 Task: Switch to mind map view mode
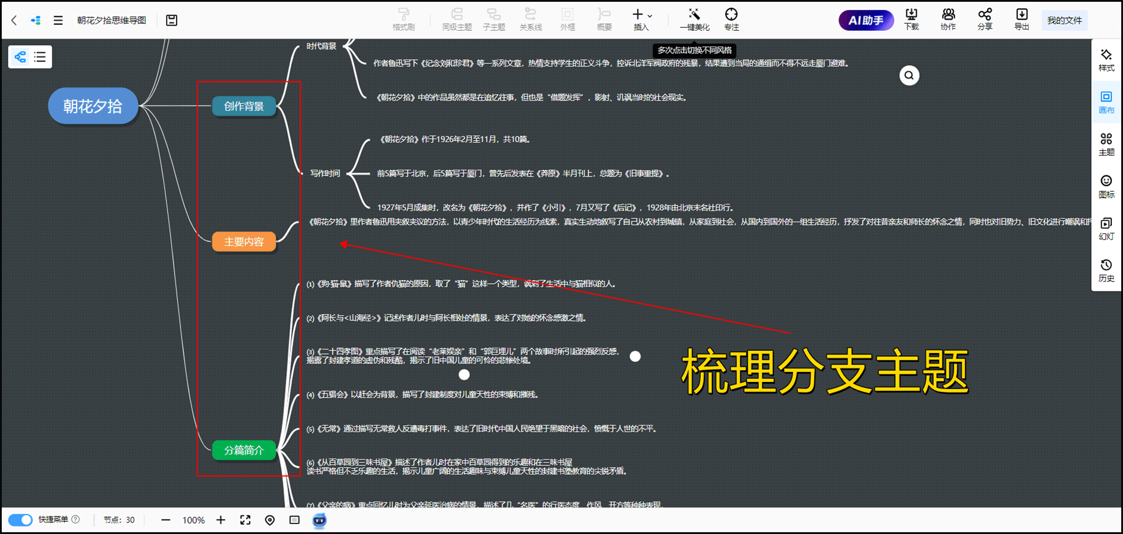20,57
